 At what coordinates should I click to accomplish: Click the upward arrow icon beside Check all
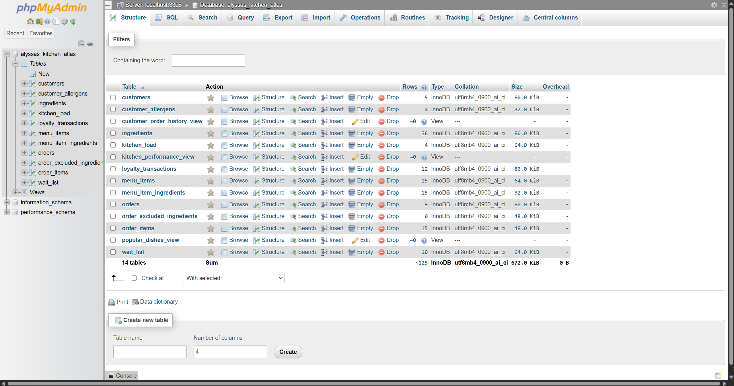tap(117, 278)
